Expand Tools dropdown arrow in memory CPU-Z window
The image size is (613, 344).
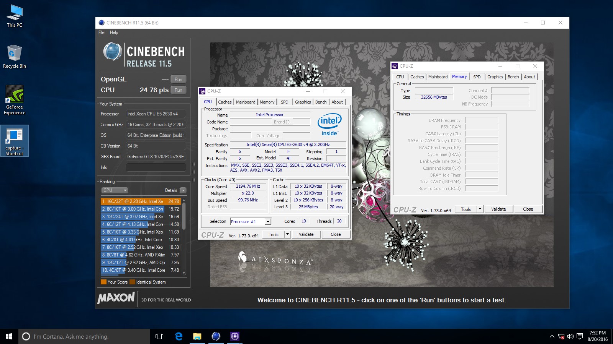480,209
